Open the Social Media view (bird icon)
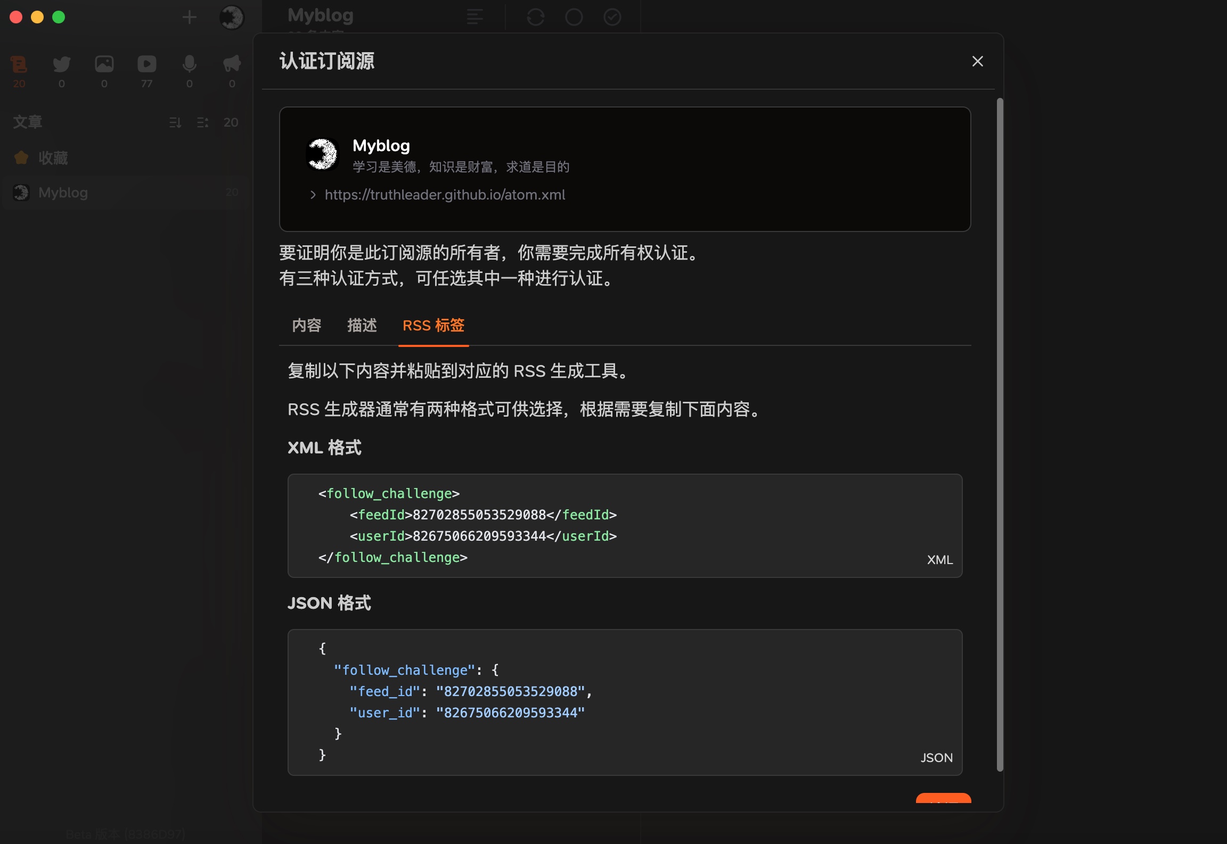Image resolution: width=1227 pixels, height=844 pixels. click(61, 64)
